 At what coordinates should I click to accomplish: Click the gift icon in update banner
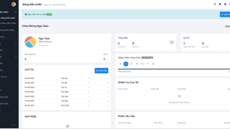pos(26,14)
